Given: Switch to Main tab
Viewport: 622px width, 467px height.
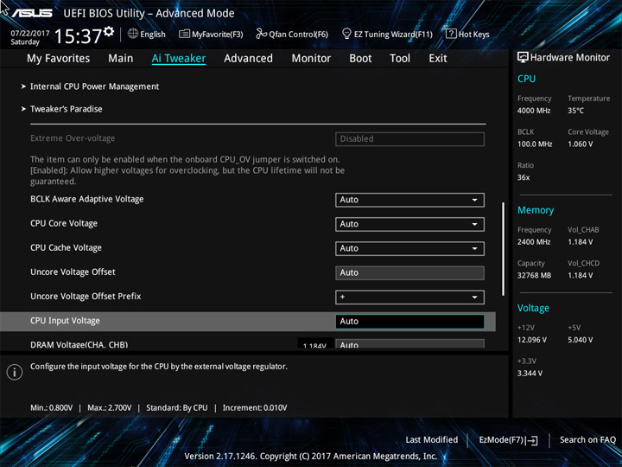Looking at the screenshot, I should (121, 59).
